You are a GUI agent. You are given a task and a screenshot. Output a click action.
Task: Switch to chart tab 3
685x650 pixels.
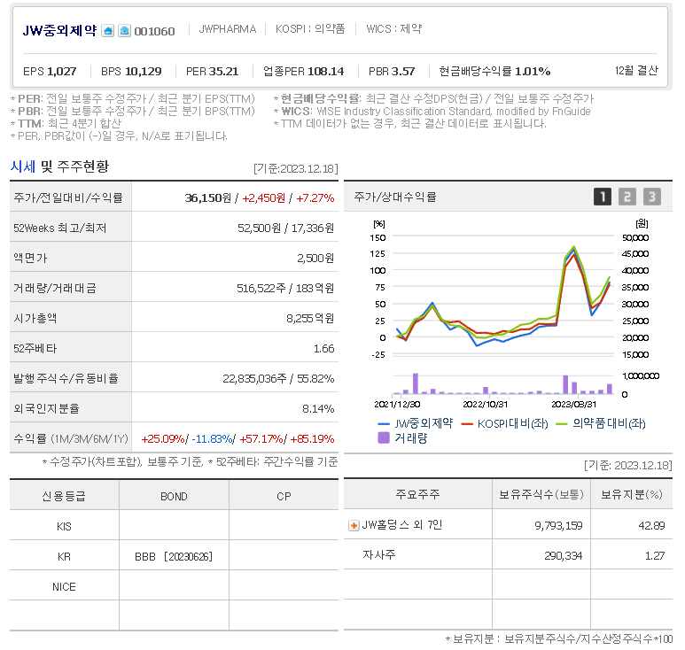coord(652,197)
